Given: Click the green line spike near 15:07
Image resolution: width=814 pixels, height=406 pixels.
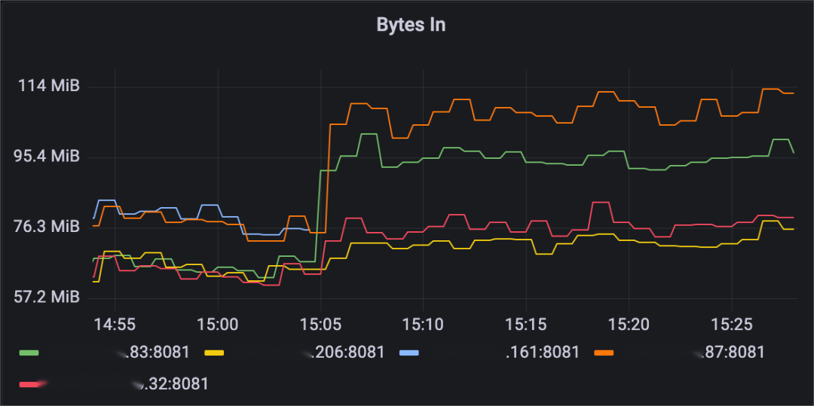Looking at the screenshot, I should tap(368, 134).
